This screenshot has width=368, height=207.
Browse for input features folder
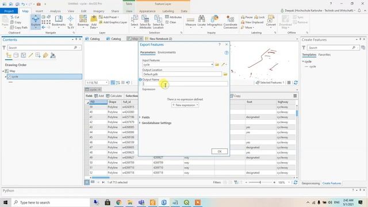tap(217, 64)
